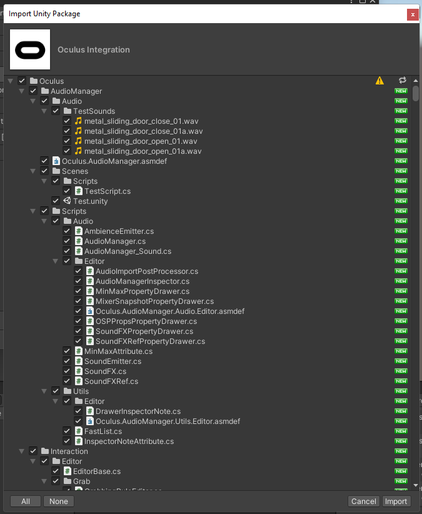Click the script icon of SoundFXRefPropertyDrawer.cs
The image size is (422, 514).
pyautogui.click(x=90, y=341)
